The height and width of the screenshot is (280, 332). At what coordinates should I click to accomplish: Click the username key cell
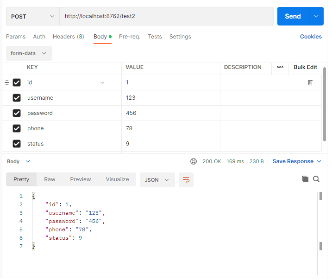point(72,98)
